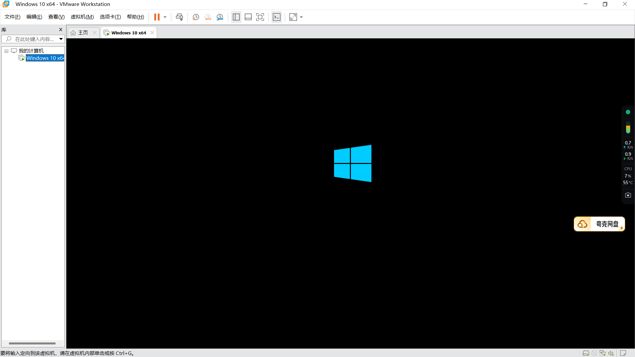Click the network adapter status icon

603,353
